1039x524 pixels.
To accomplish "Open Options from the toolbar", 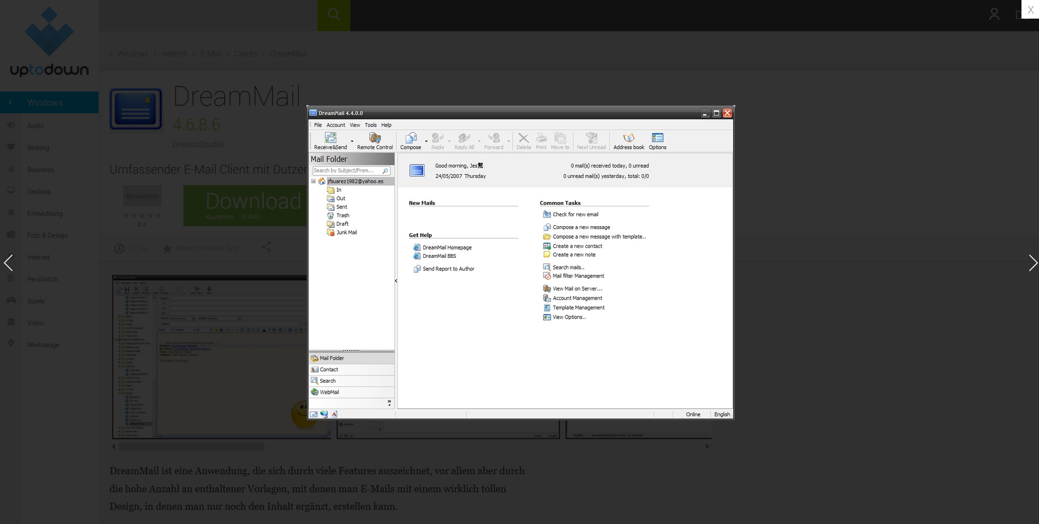I will tap(657, 141).
